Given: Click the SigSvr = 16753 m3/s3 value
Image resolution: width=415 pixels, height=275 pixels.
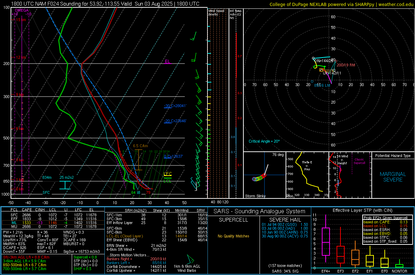Looking at the screenshot, I should click(82, 251).
